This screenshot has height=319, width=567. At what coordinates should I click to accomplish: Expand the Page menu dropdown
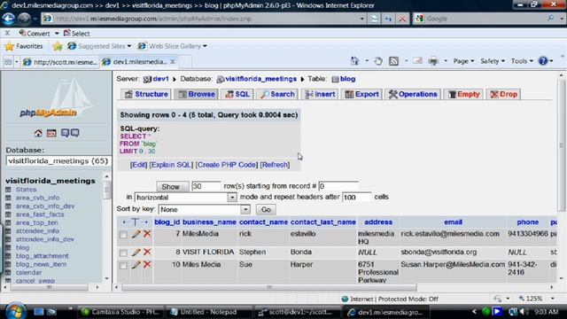(463, 61)
